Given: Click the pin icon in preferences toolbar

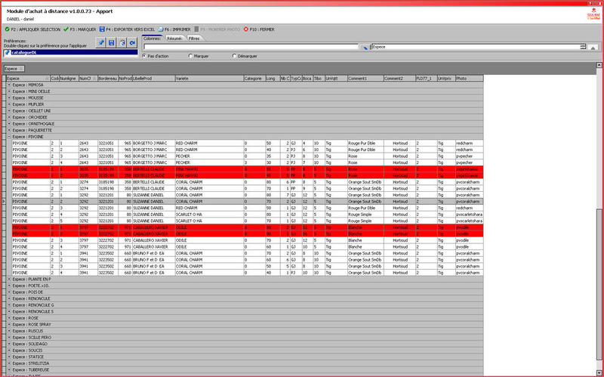Looking at the screenshot, I should (100, 42).
